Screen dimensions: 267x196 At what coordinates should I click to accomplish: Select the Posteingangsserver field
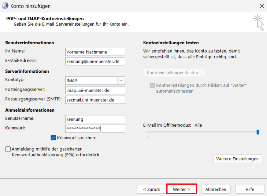pos(95,90)
